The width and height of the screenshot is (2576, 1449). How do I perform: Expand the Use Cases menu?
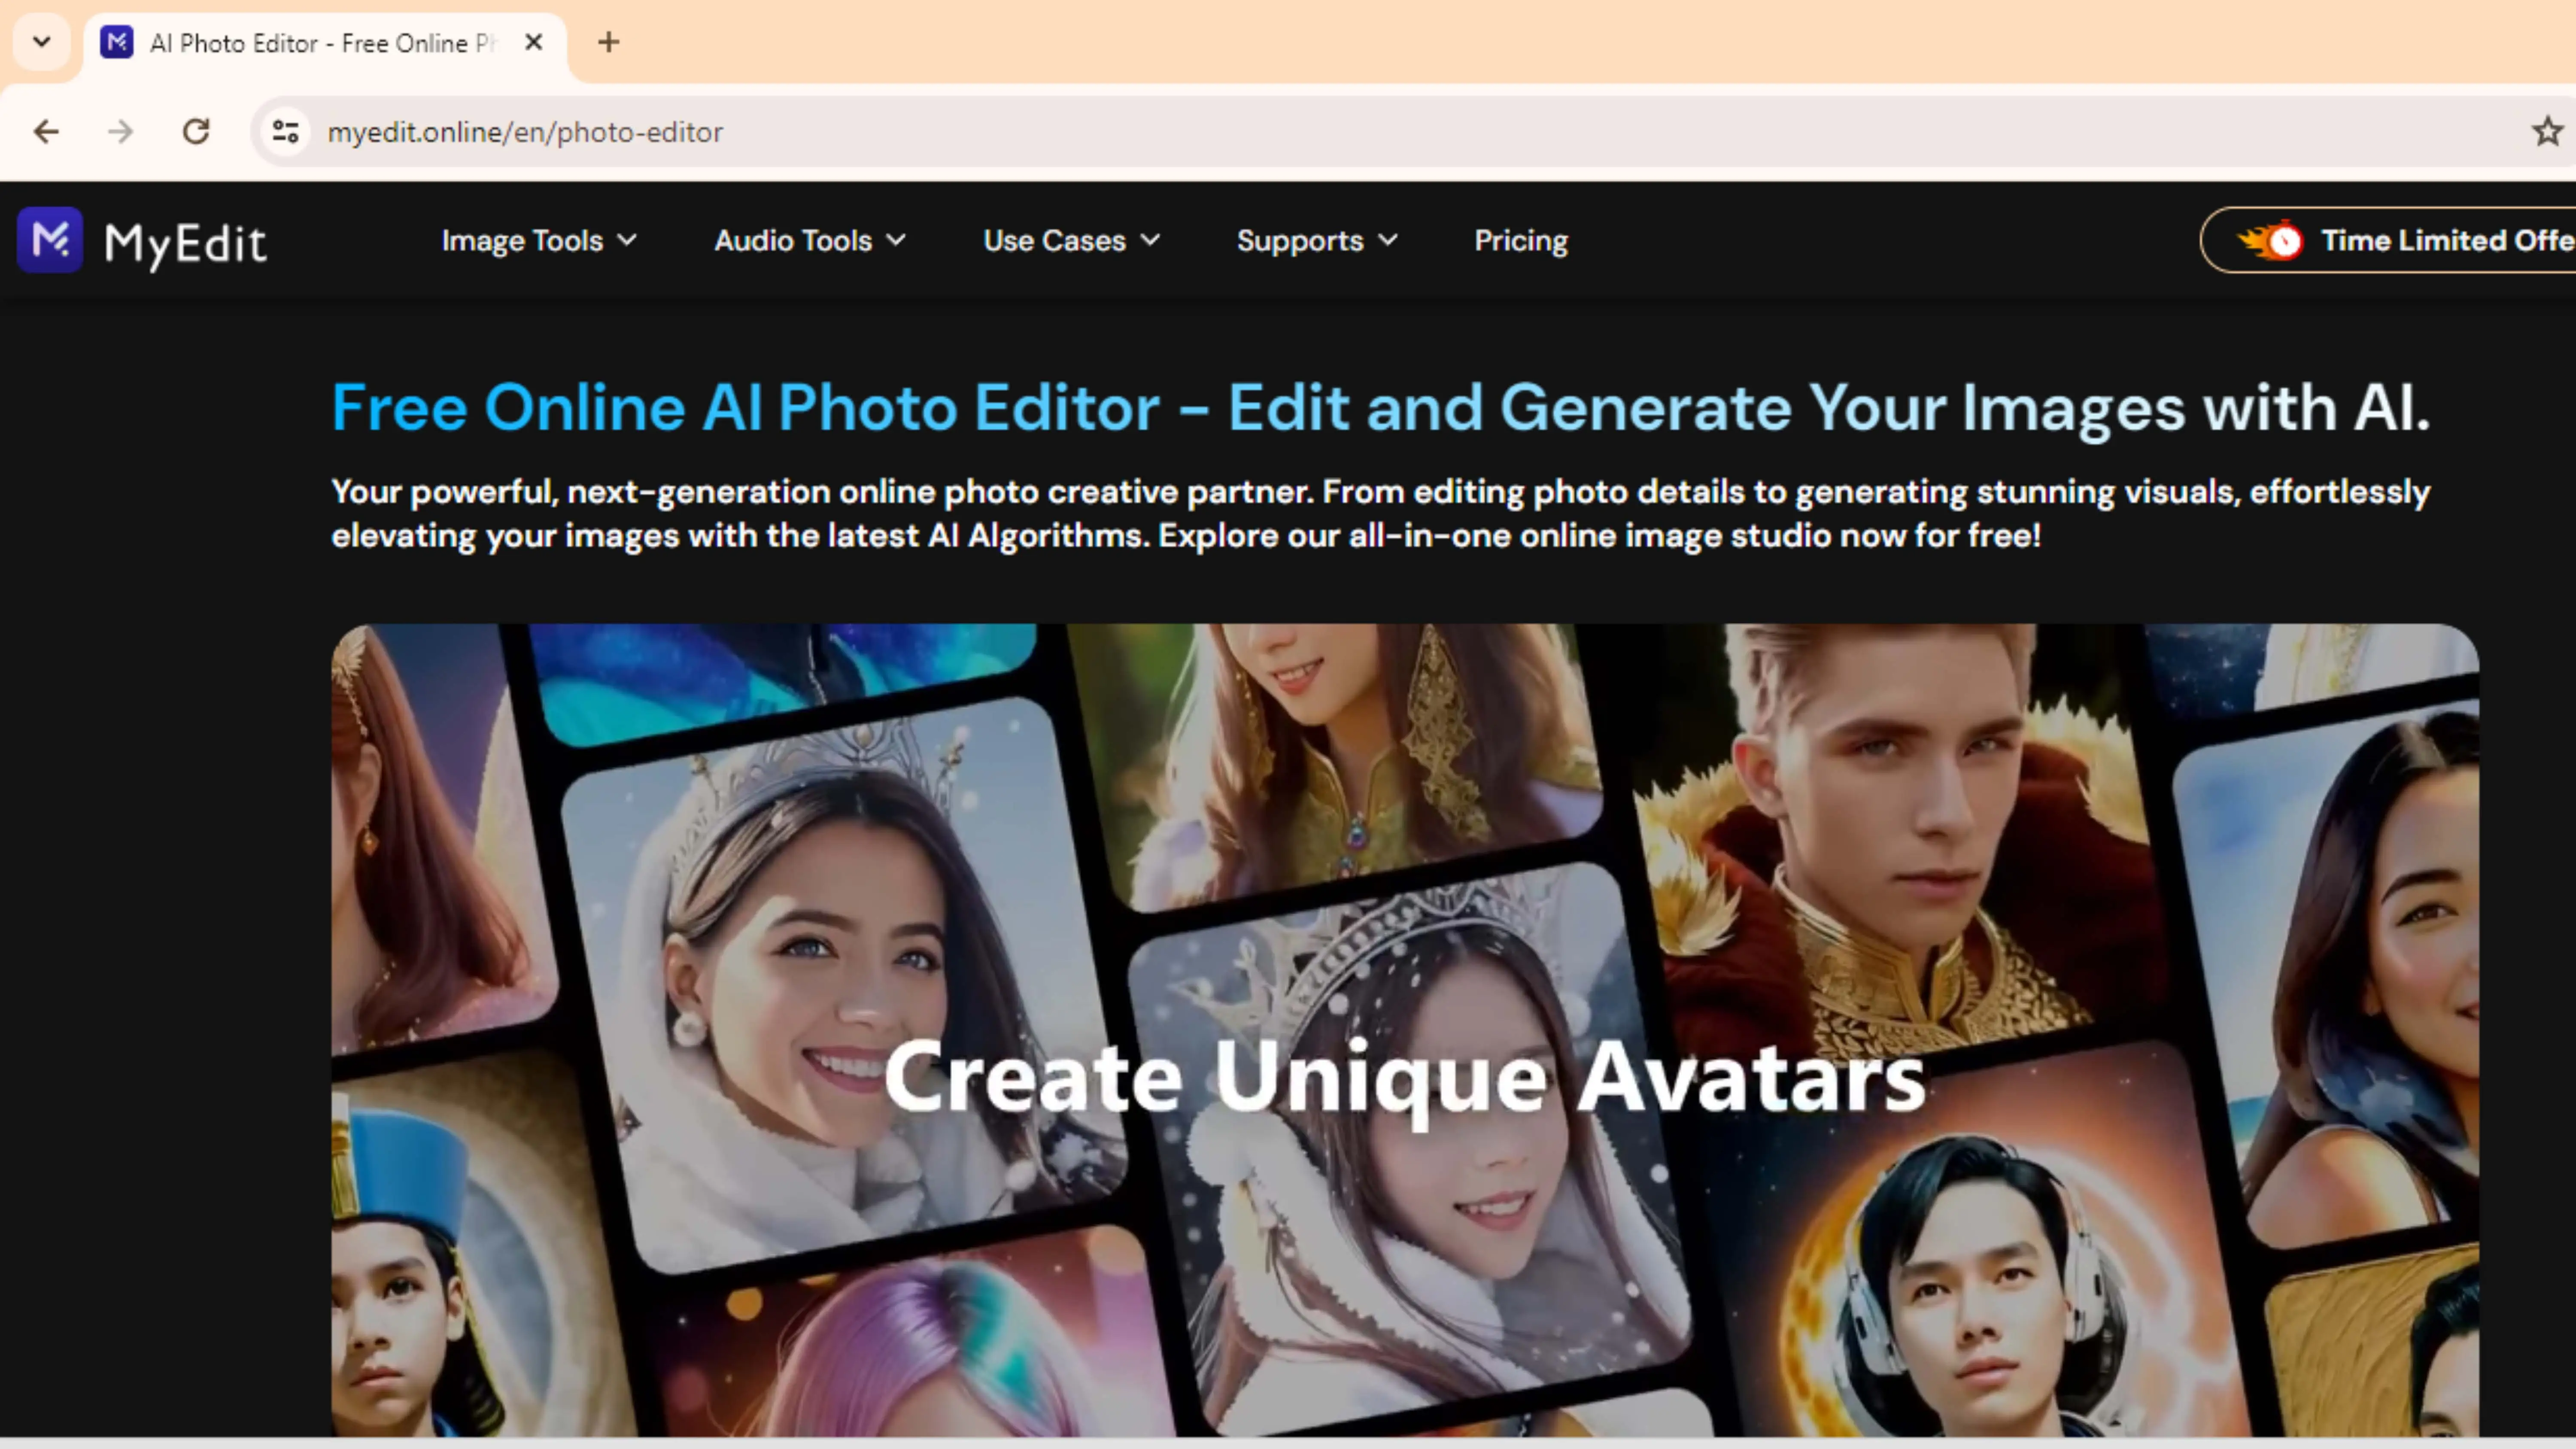(1072, 241)
